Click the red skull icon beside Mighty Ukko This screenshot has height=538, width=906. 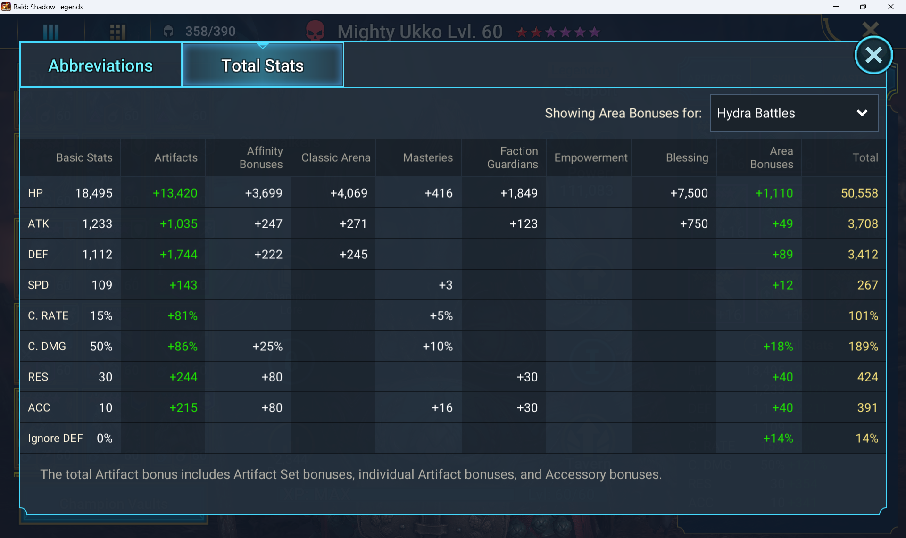coord(315,31)
